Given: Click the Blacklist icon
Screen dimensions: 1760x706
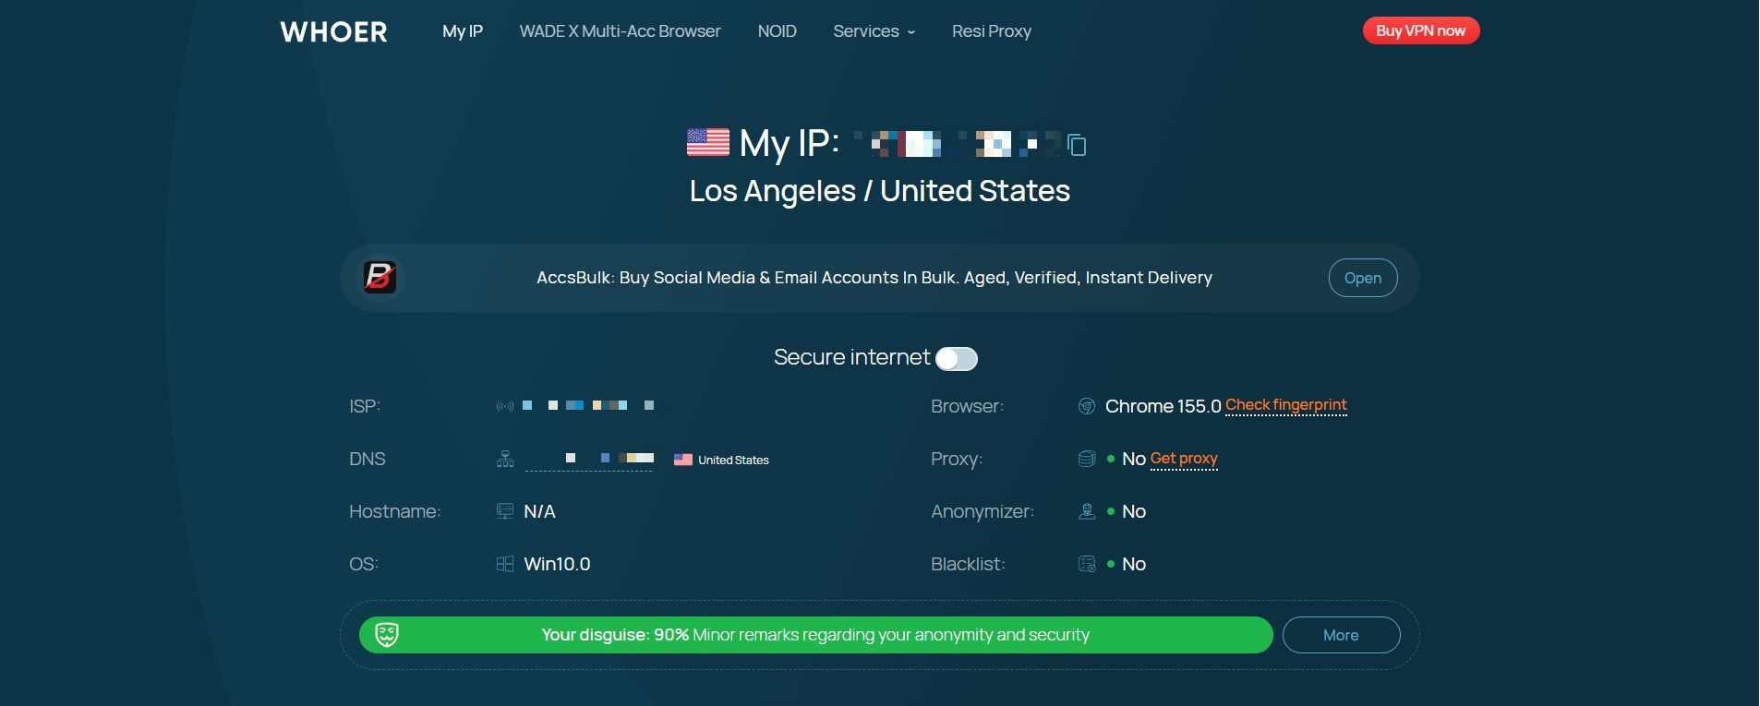Looking at the screenshot, I should tap(1087, 564).
